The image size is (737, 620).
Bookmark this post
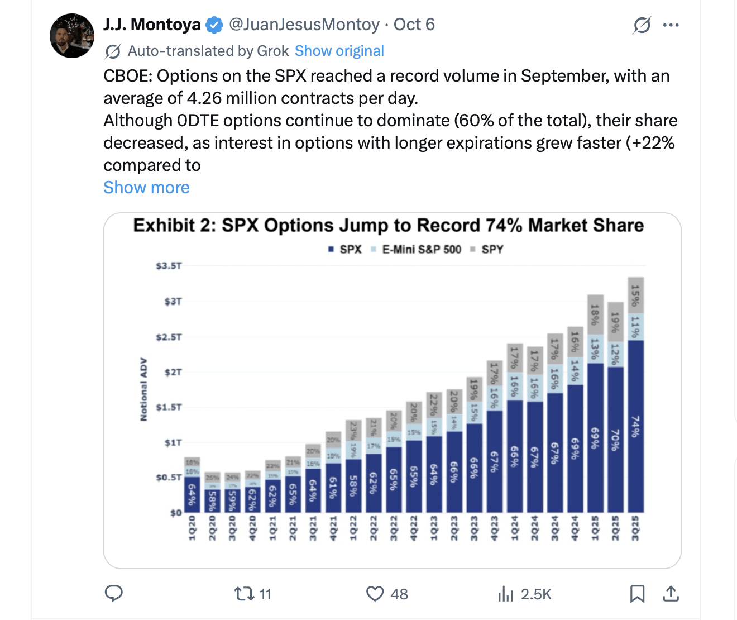coord(637,593)
